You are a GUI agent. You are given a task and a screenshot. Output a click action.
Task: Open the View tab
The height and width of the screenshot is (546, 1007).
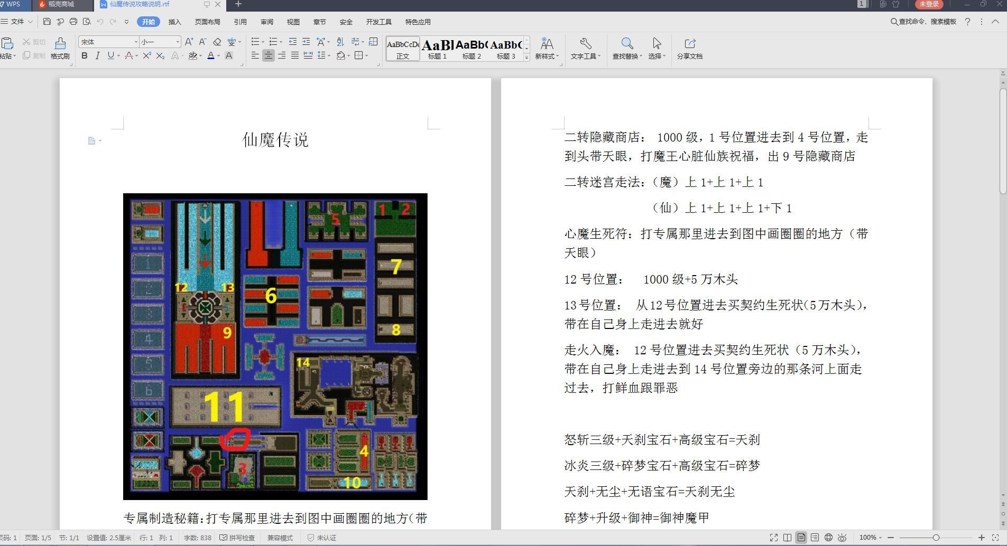[293, 22]
